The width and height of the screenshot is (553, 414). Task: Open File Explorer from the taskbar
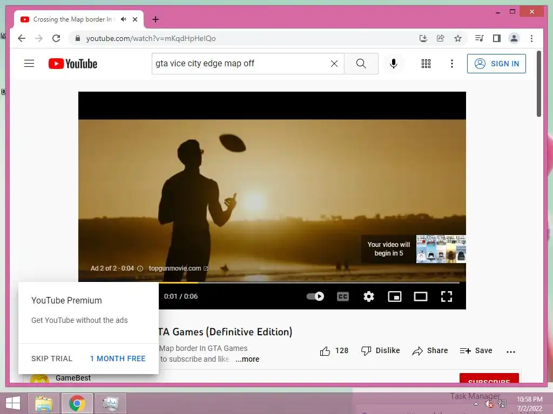coord(44,403)
